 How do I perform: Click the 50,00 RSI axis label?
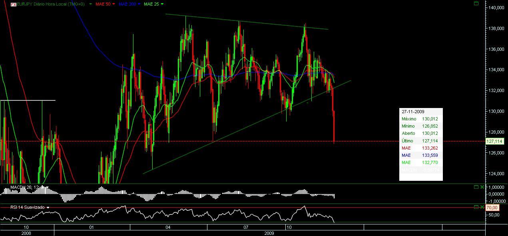coord(494,215)
